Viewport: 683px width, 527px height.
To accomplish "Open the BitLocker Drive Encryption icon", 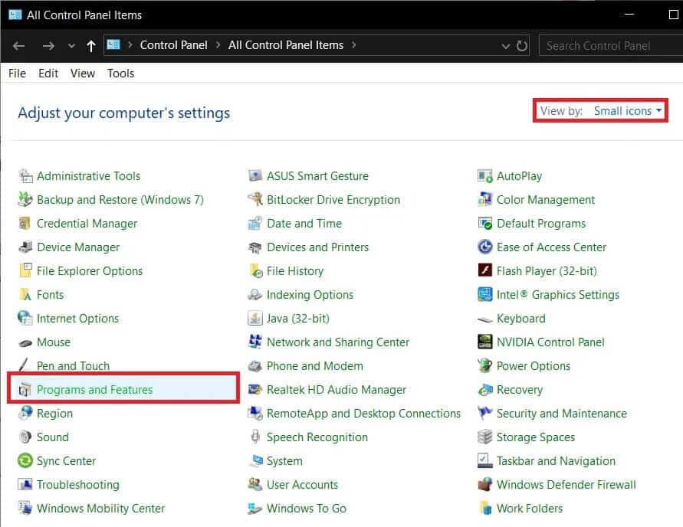I will coord(254,200).
